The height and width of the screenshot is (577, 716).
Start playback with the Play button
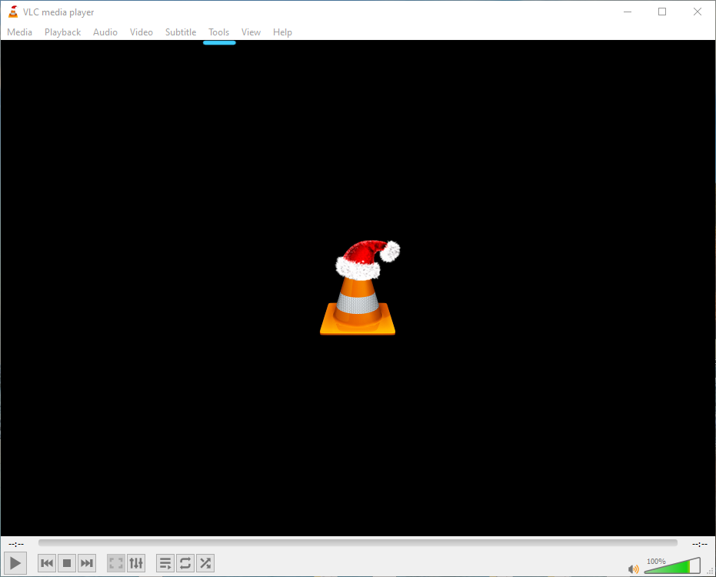(15, 563)
